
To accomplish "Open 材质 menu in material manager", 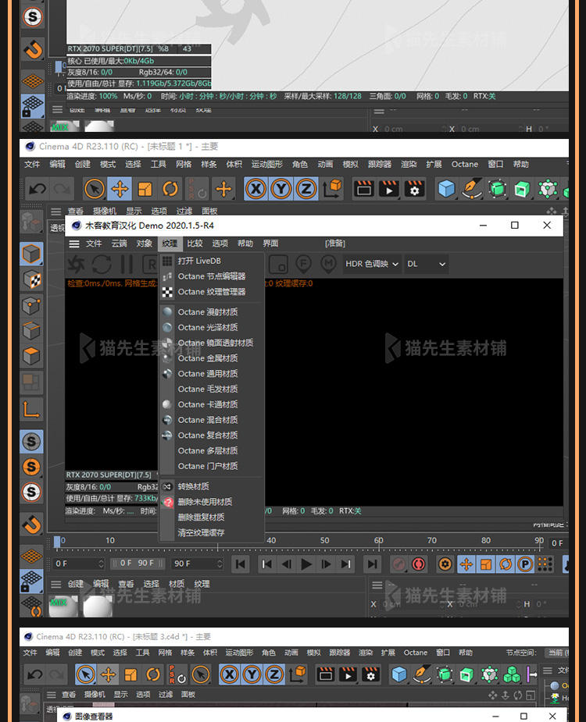I will click(x=177, y=584).
